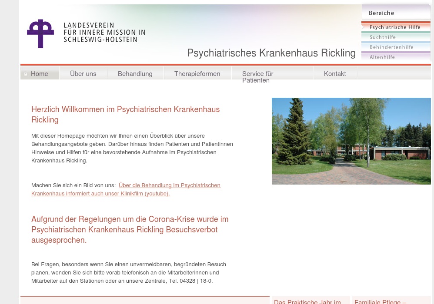Viewport: 434px width, 304px height.
Task: Toggle the Psychiatrische Hilfe selection
Action: pos(395,27)
